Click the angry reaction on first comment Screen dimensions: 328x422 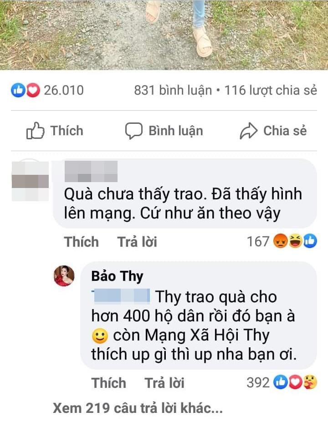pos(280,241)
